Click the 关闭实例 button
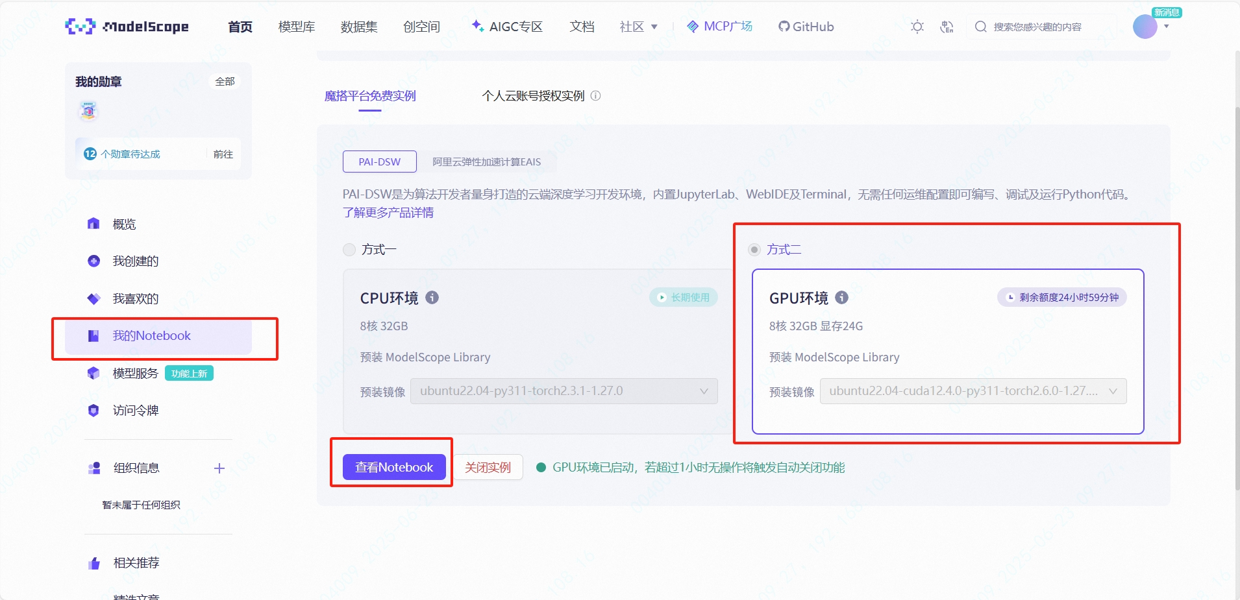 pyautogui.click(x=488, y=467)
